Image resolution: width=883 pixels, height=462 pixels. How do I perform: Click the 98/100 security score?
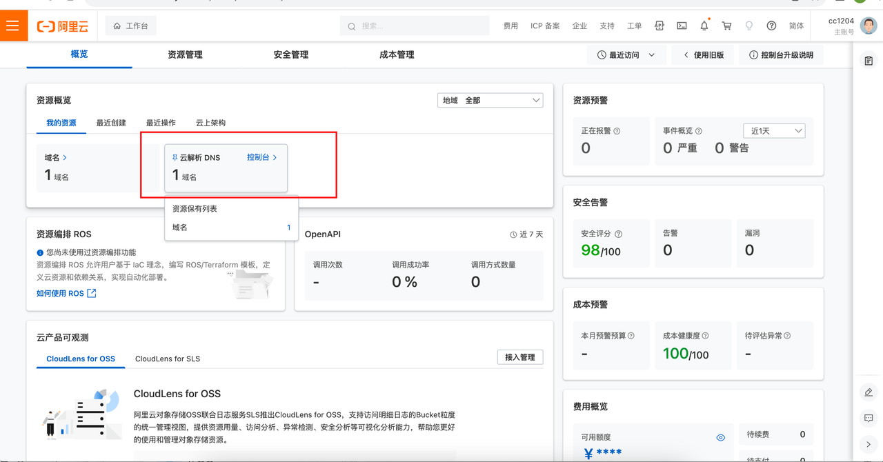coord(600,250)
